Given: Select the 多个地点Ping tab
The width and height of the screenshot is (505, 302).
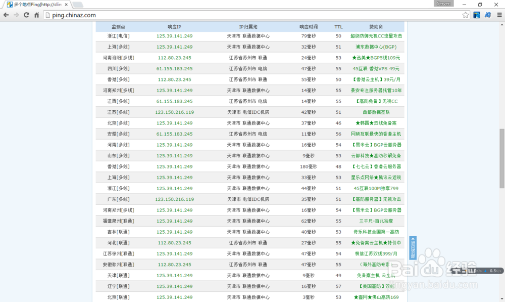Looking at the screenshot, I should point(36,5).
